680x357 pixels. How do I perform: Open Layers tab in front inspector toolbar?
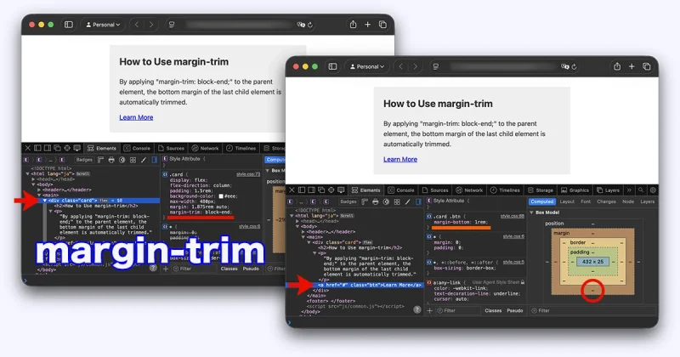point(608,190)
